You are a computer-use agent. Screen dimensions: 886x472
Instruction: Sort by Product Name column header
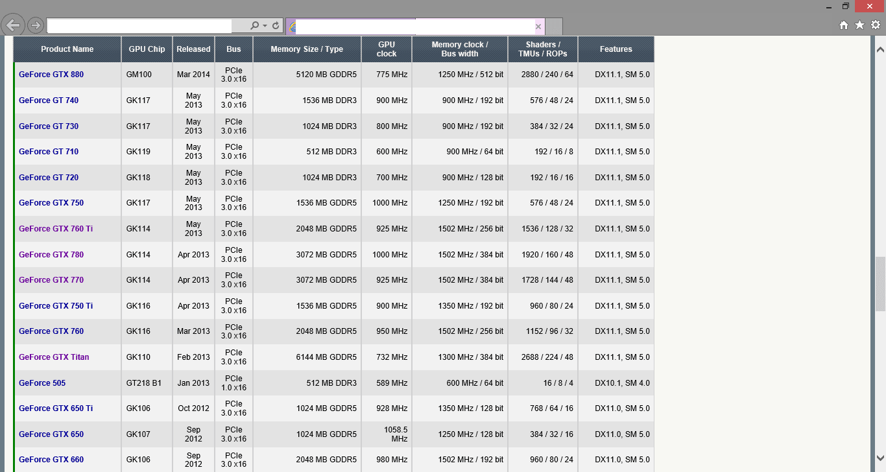pos(67,49)
